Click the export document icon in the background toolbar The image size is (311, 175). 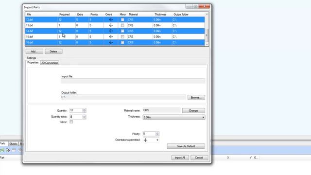[x=8, y=150]
